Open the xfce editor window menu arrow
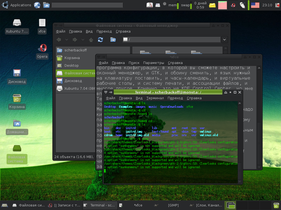Image resolution: width=281 pixels, height=210 pixels. coord(99,57)
